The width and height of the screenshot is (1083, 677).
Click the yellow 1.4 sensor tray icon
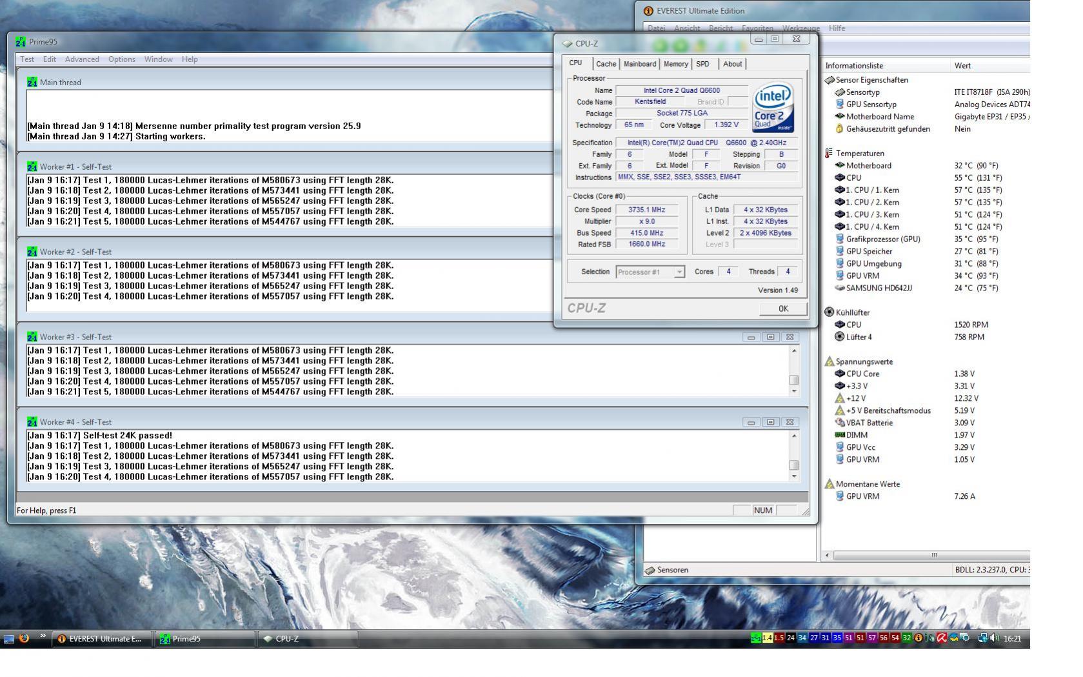point(767,638)
